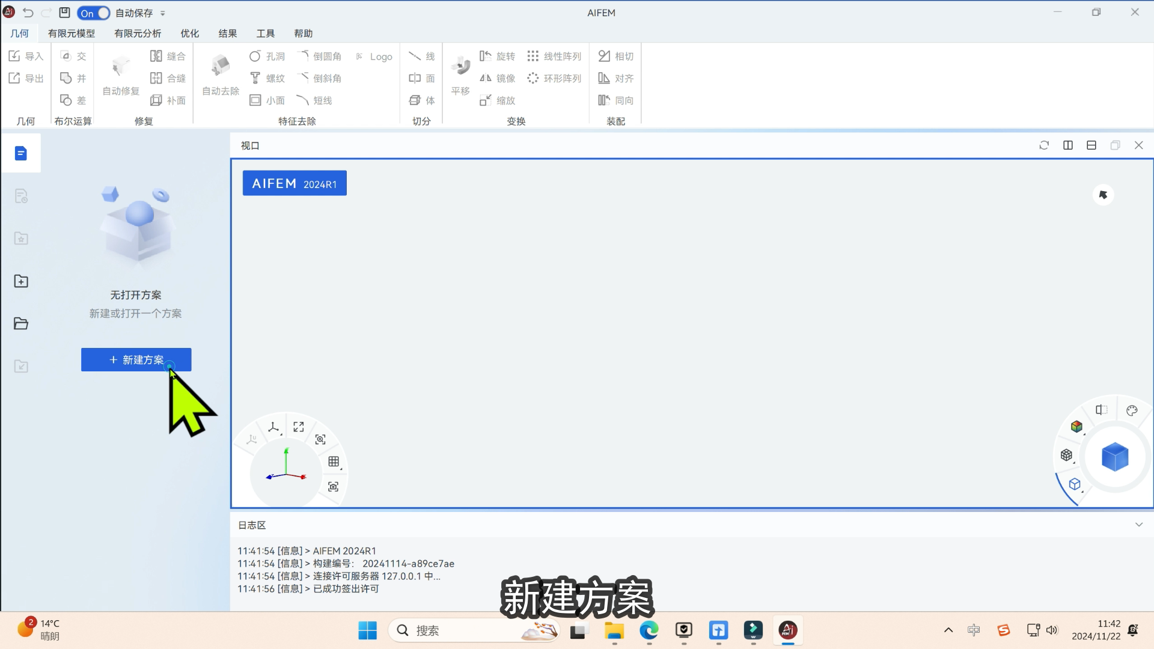The width and height of the screenshot is (1154, 649).
Task: Split viewport horizontally with the row layout icon
Action: coord(1091,145)
